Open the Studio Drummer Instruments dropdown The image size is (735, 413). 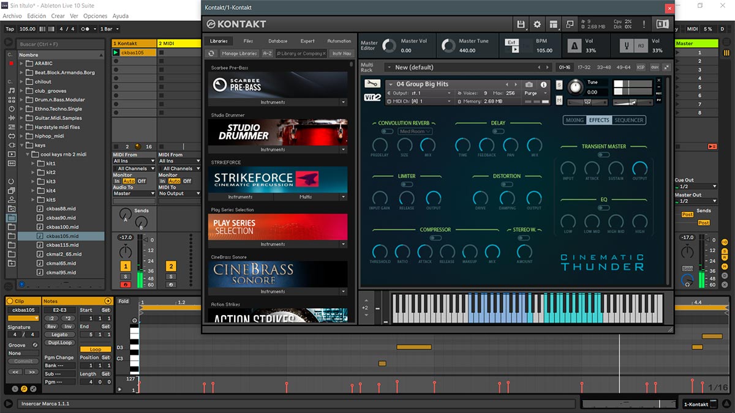(x=343, y=149)
